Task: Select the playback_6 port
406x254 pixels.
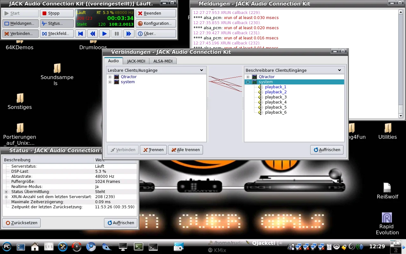Action: (276, 112)
